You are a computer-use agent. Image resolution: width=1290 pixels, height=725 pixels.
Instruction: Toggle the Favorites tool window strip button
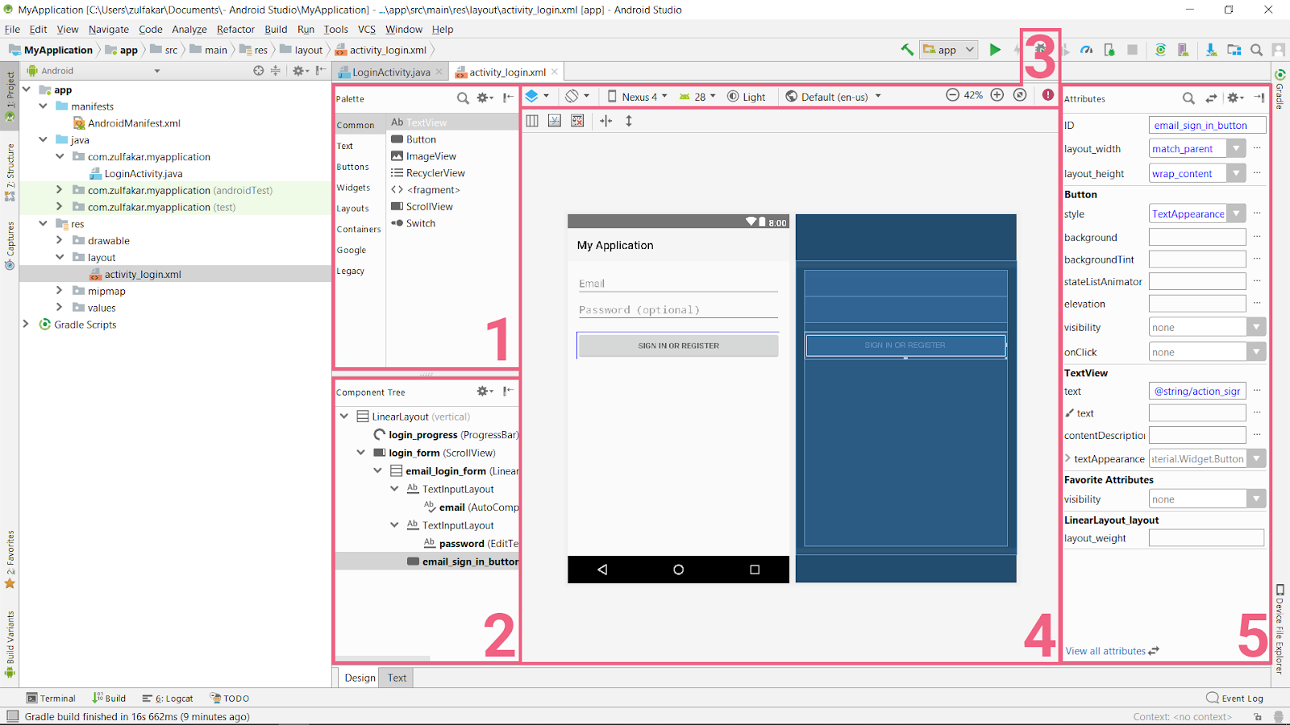10,560
